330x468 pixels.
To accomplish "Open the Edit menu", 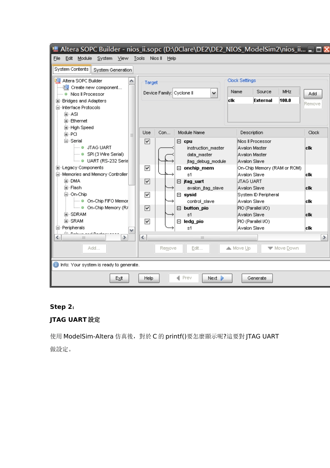I will tap(69, 58).
